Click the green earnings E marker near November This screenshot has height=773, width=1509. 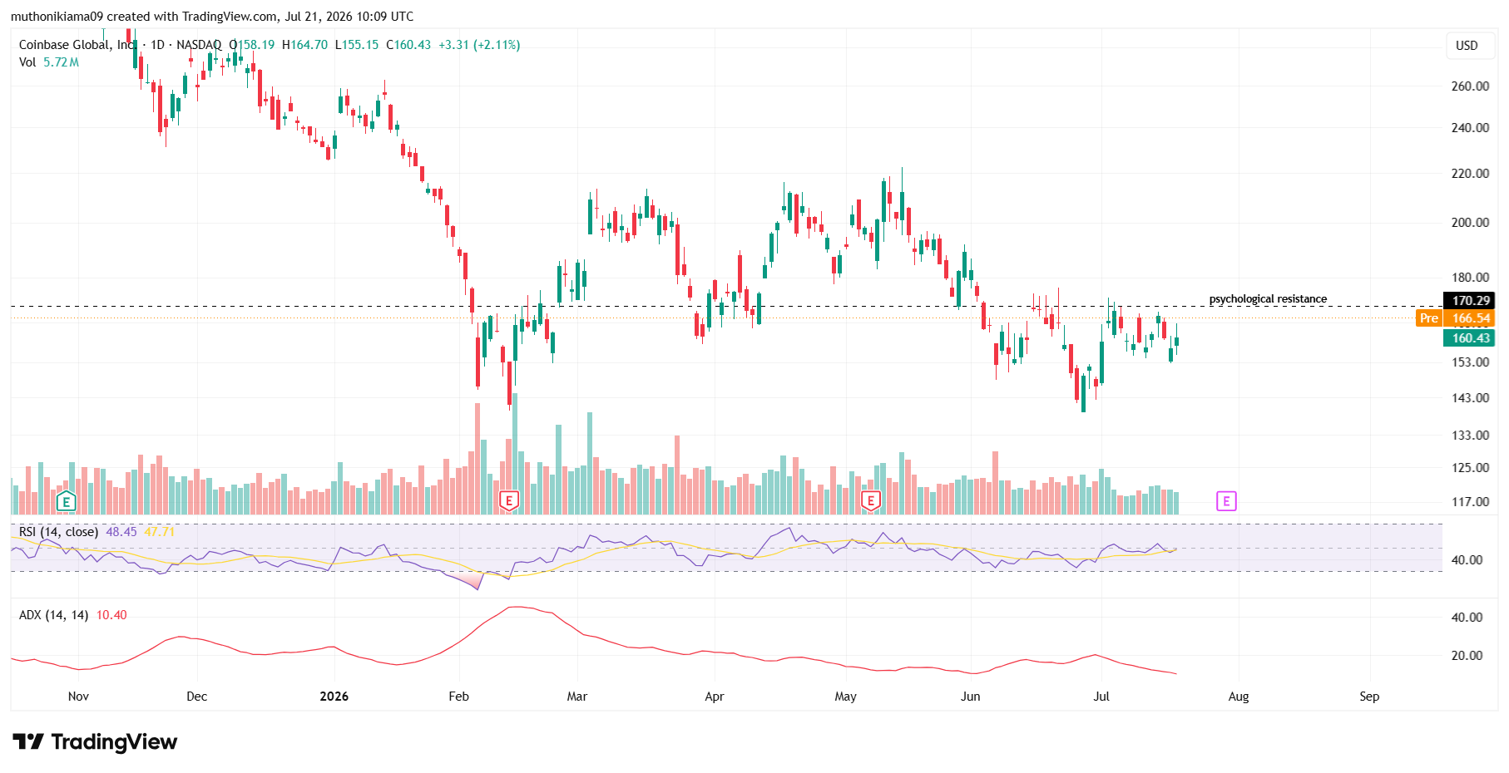pos(66,501)
